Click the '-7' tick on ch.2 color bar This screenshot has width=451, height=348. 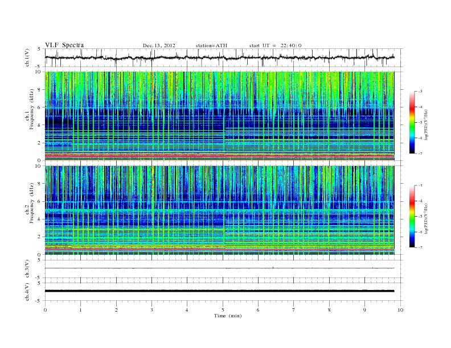pos(420,247)
